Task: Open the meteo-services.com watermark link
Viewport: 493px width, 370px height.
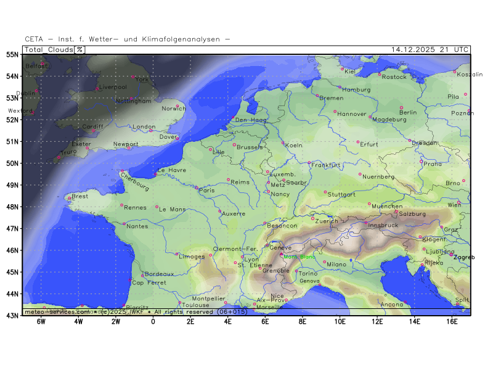Action: [57, 312]
